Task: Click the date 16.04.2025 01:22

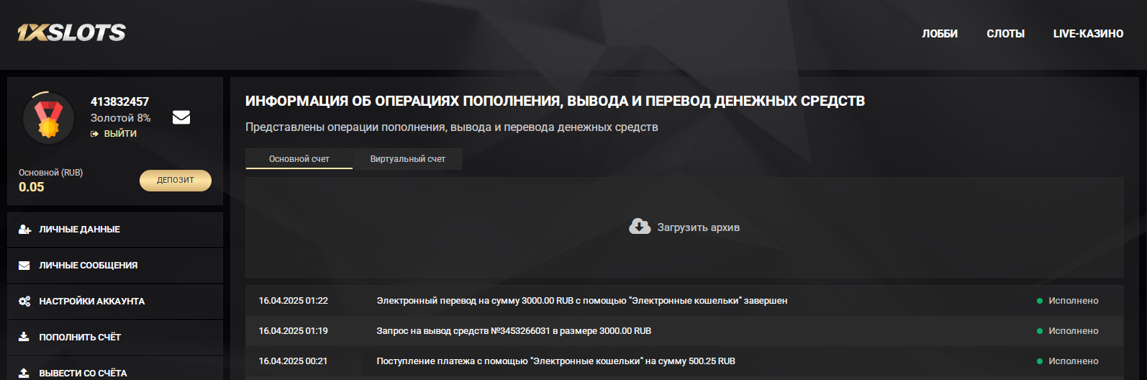Action: pos(293,301)
